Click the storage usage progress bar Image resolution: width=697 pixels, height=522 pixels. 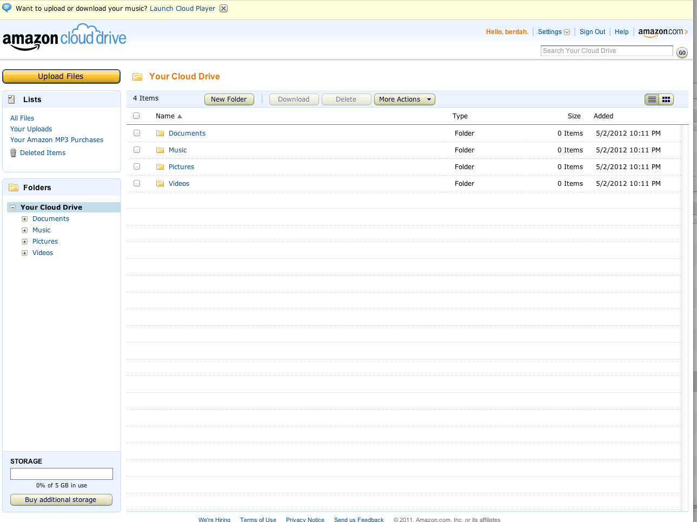pos(62,474)
